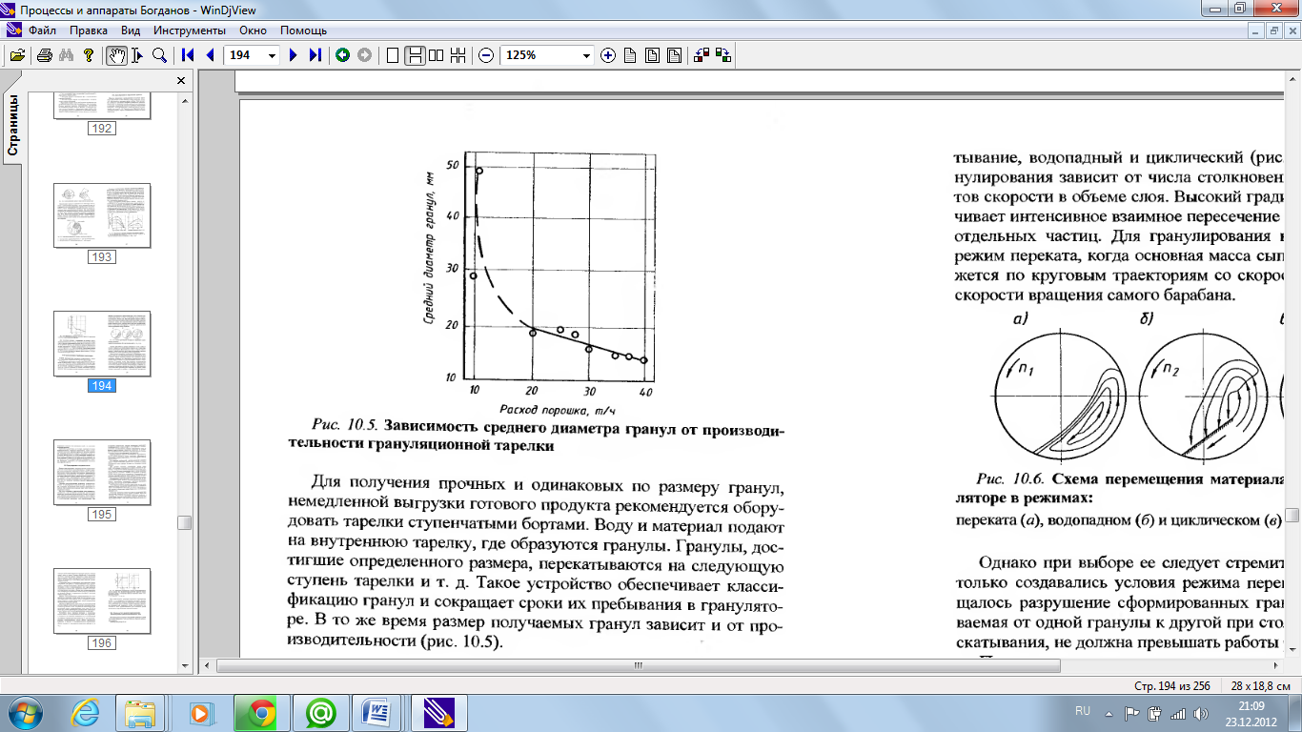Image resolution: width=1302 pixels, height=732 pixels.
Task: Click the fit width zoom icon
Action: point(674,55)
